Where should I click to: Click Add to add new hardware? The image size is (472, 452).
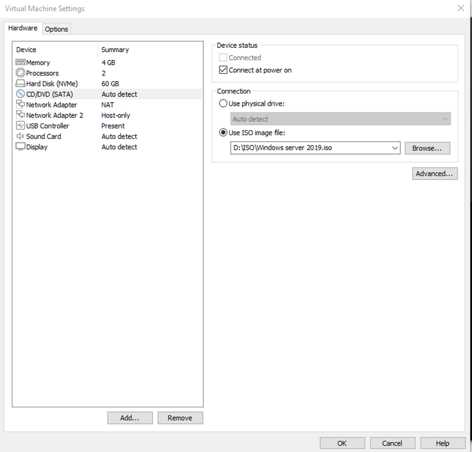pyautogui.click(x=130, y=418)
